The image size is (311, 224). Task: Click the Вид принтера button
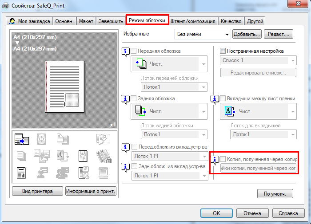tap(37, 191)
